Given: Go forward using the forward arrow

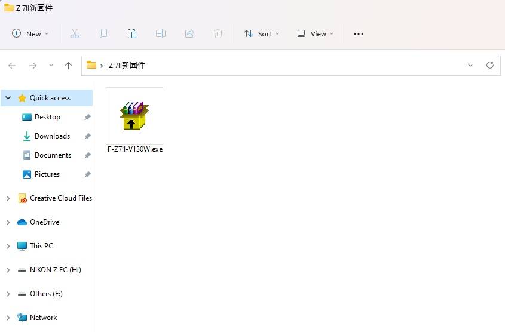Looking at the screenshot, I should 33,66.
